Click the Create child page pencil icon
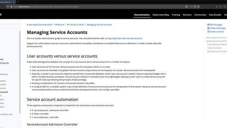The width and height of the screenshot is (227, 128). [208, 28]
